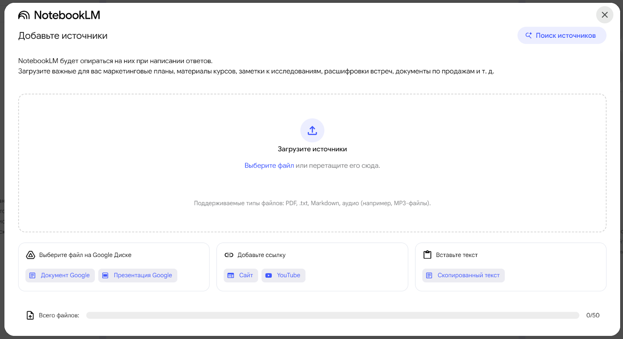
Task: Click the Загрузите источники label
Action: tap(312, 149)
